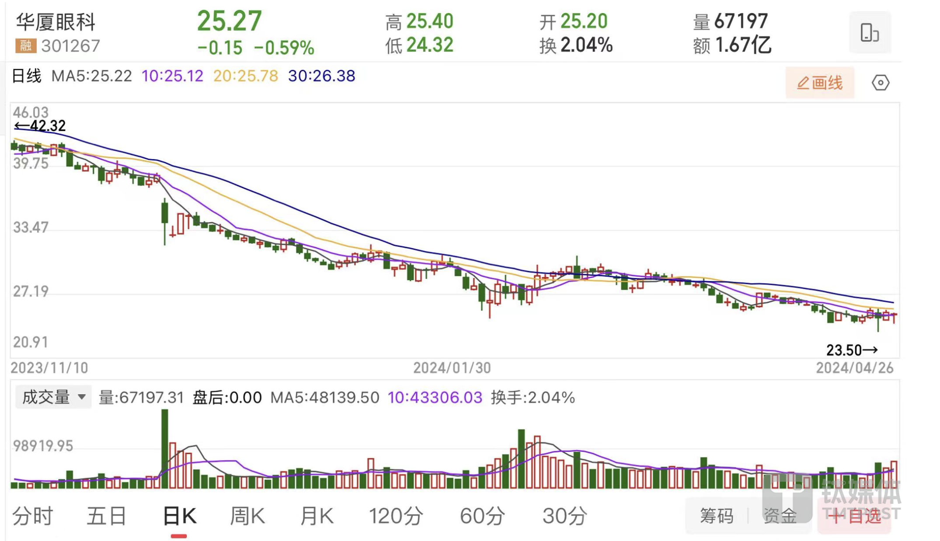This screenshot has height=541, width=940.
Task: Expand the 成交量 indicator dropdown
Action: 53,397
